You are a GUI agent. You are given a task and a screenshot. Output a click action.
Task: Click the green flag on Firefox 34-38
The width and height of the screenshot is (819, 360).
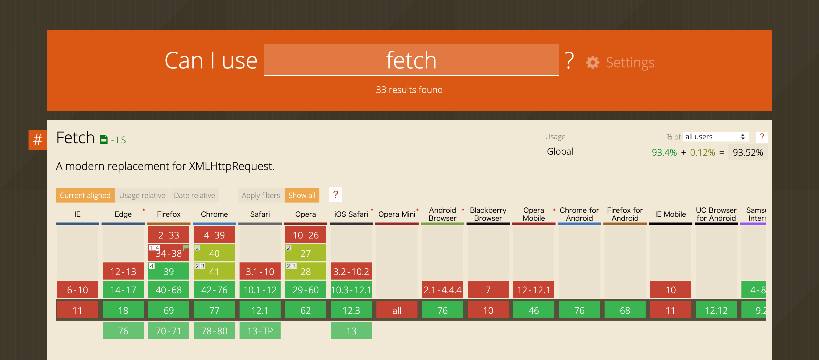pyautogui.click(x=186, y=247)
